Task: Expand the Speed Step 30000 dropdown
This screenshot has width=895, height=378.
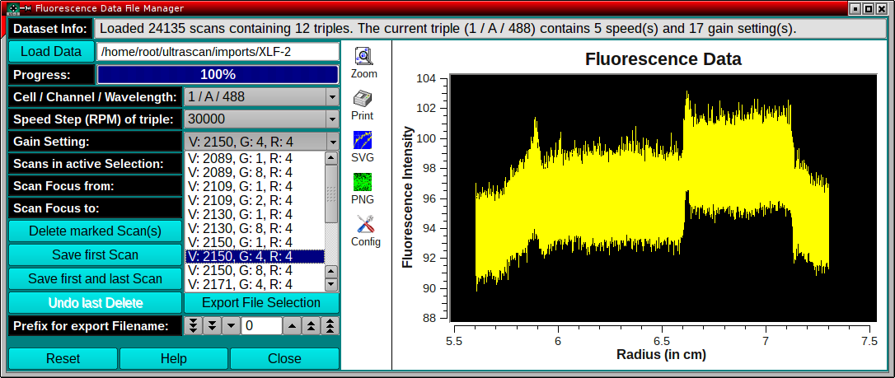Action: pyautogui.click(x=261, y=119)
